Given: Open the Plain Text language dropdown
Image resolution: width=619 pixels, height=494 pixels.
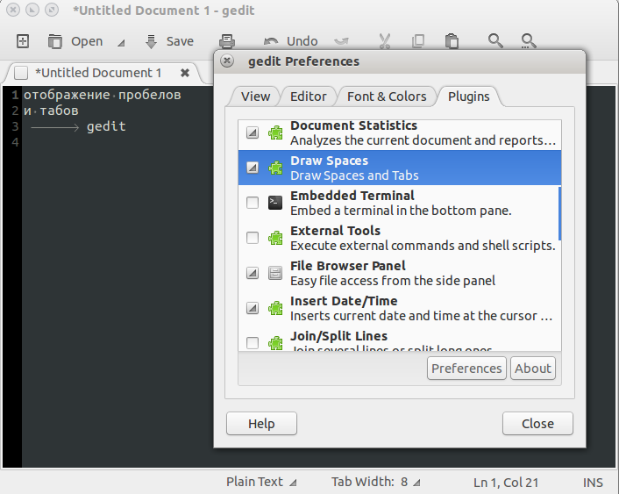Looking at the screenshot, I should (x=261, y=482).
